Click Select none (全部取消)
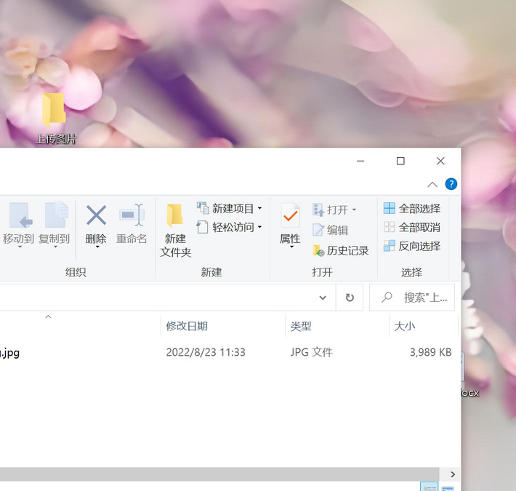Screen dimensions: 516x491 click(411, 228)
